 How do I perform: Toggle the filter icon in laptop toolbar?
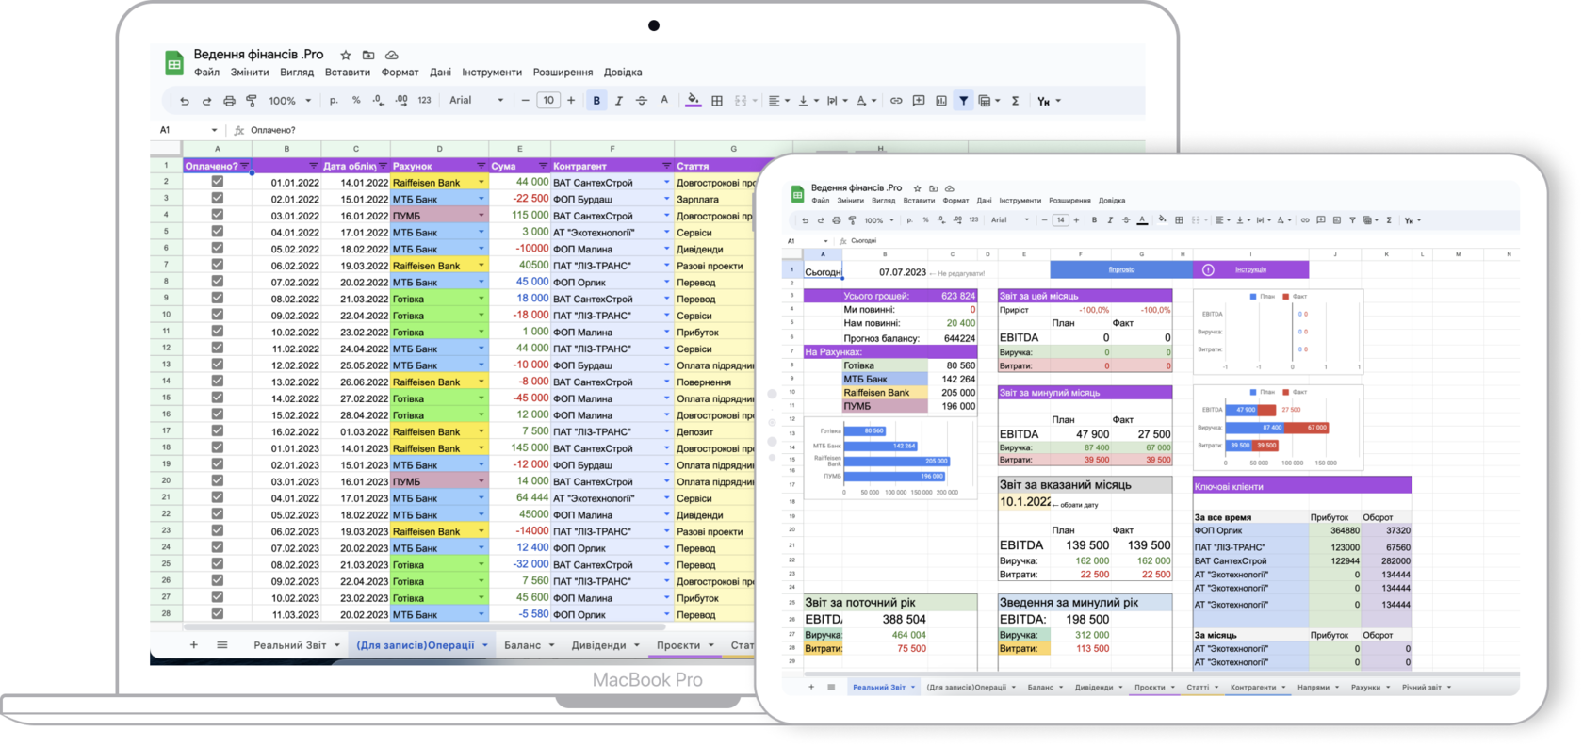point(963,101)
